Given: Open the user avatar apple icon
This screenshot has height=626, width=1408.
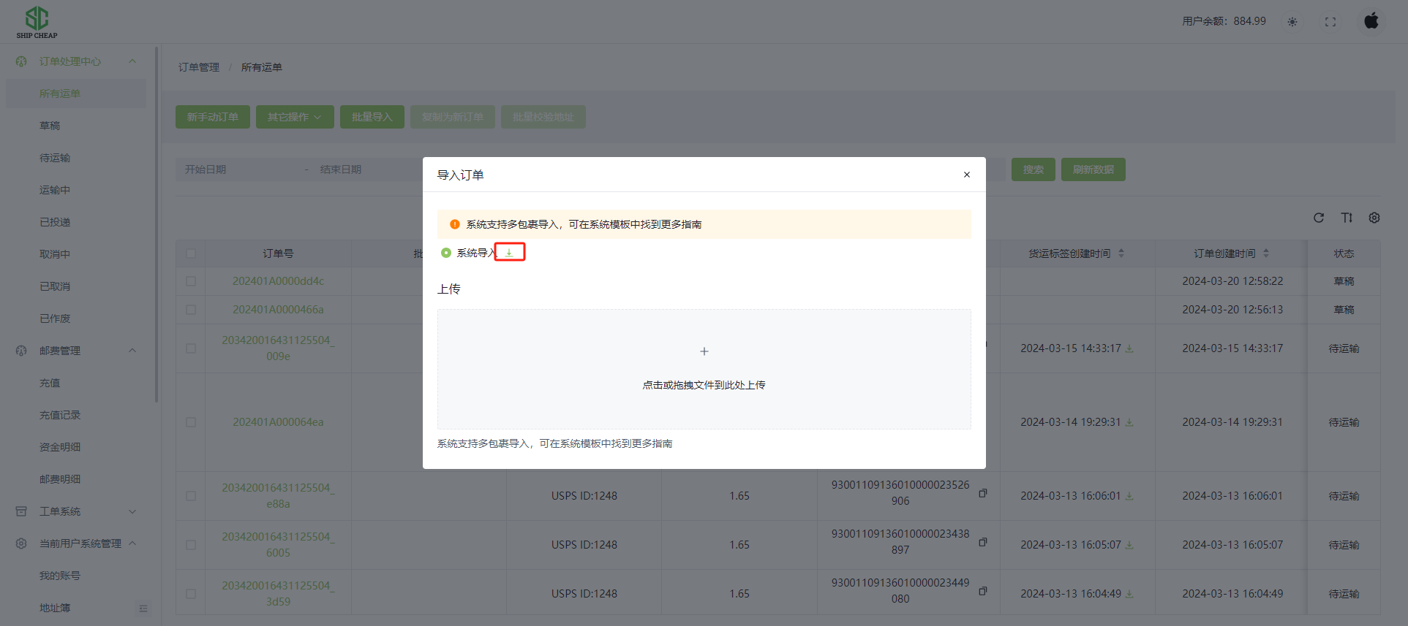Looking at the screenshot, I should click(1371, 20).
